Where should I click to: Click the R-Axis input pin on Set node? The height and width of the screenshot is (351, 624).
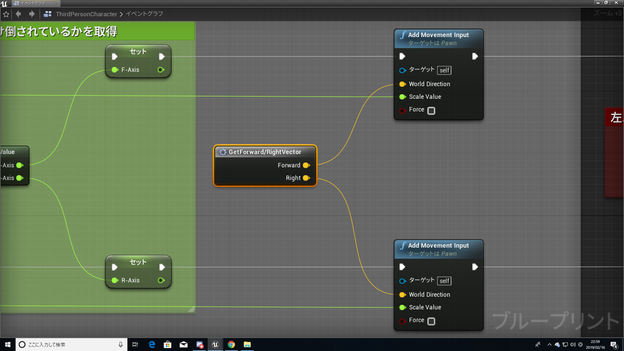115,280
